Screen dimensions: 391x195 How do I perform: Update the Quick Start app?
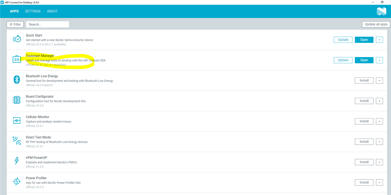coord(343,40)
